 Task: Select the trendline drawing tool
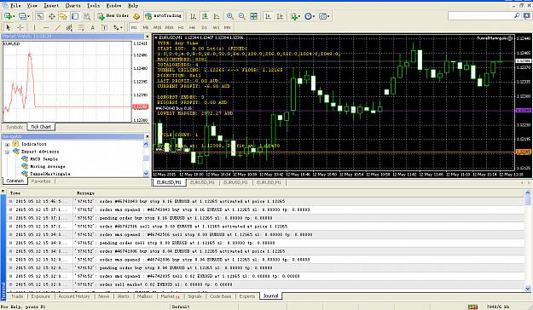(58, 27)
